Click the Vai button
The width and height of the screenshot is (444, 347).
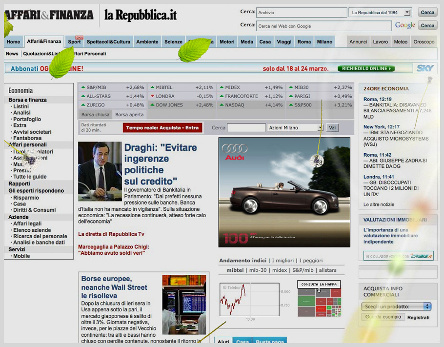pos(332,128)
